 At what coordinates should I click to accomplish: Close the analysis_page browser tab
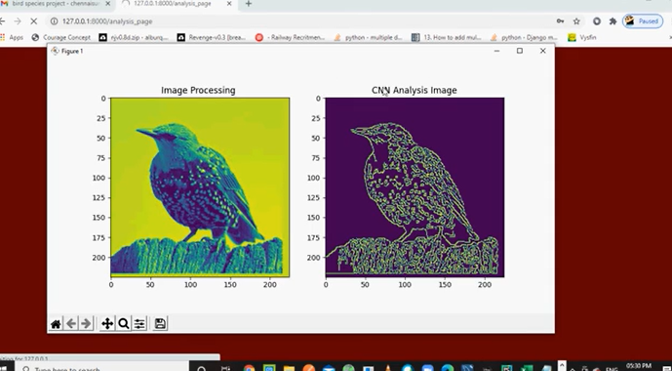(229, 4)
